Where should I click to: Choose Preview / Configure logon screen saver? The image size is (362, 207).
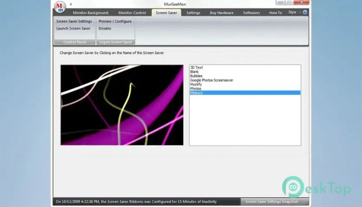click(115, 21)
